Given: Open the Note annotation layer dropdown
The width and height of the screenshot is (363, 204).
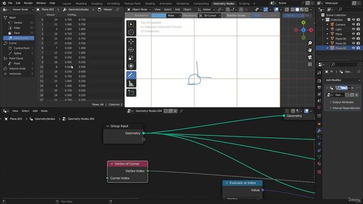Looking at the screenshot, I should coord(174,15).
